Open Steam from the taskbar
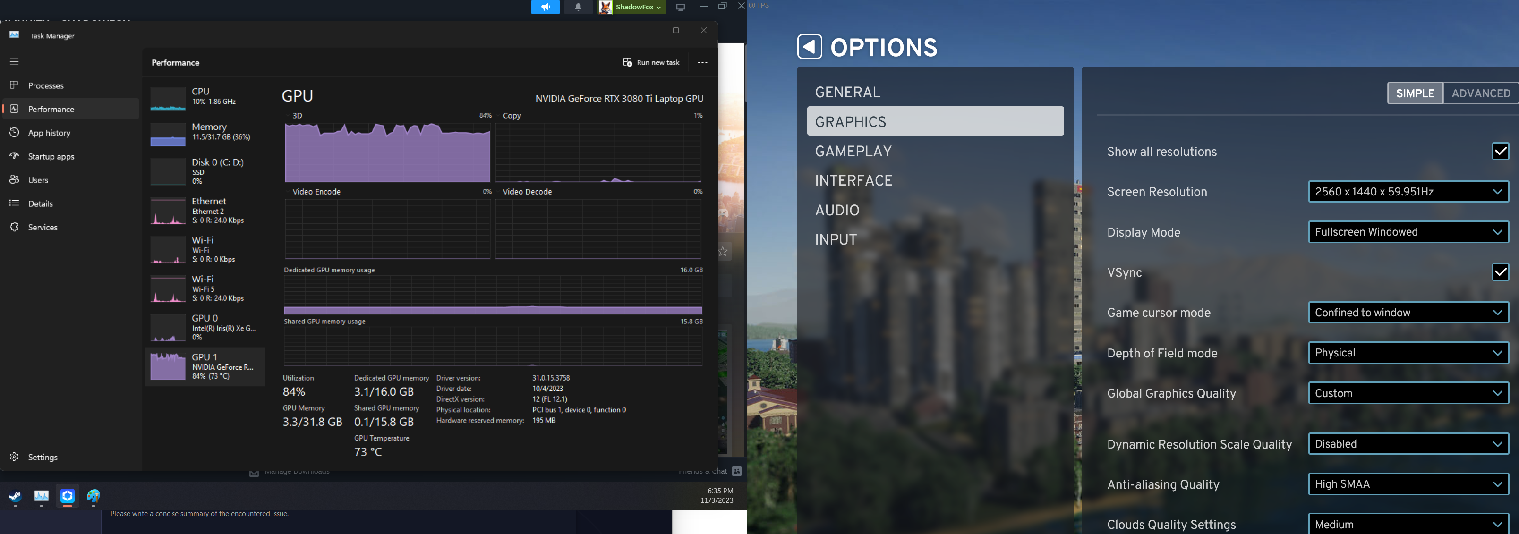The width and height of the screenshot is (1519, 534). [14, 496]
